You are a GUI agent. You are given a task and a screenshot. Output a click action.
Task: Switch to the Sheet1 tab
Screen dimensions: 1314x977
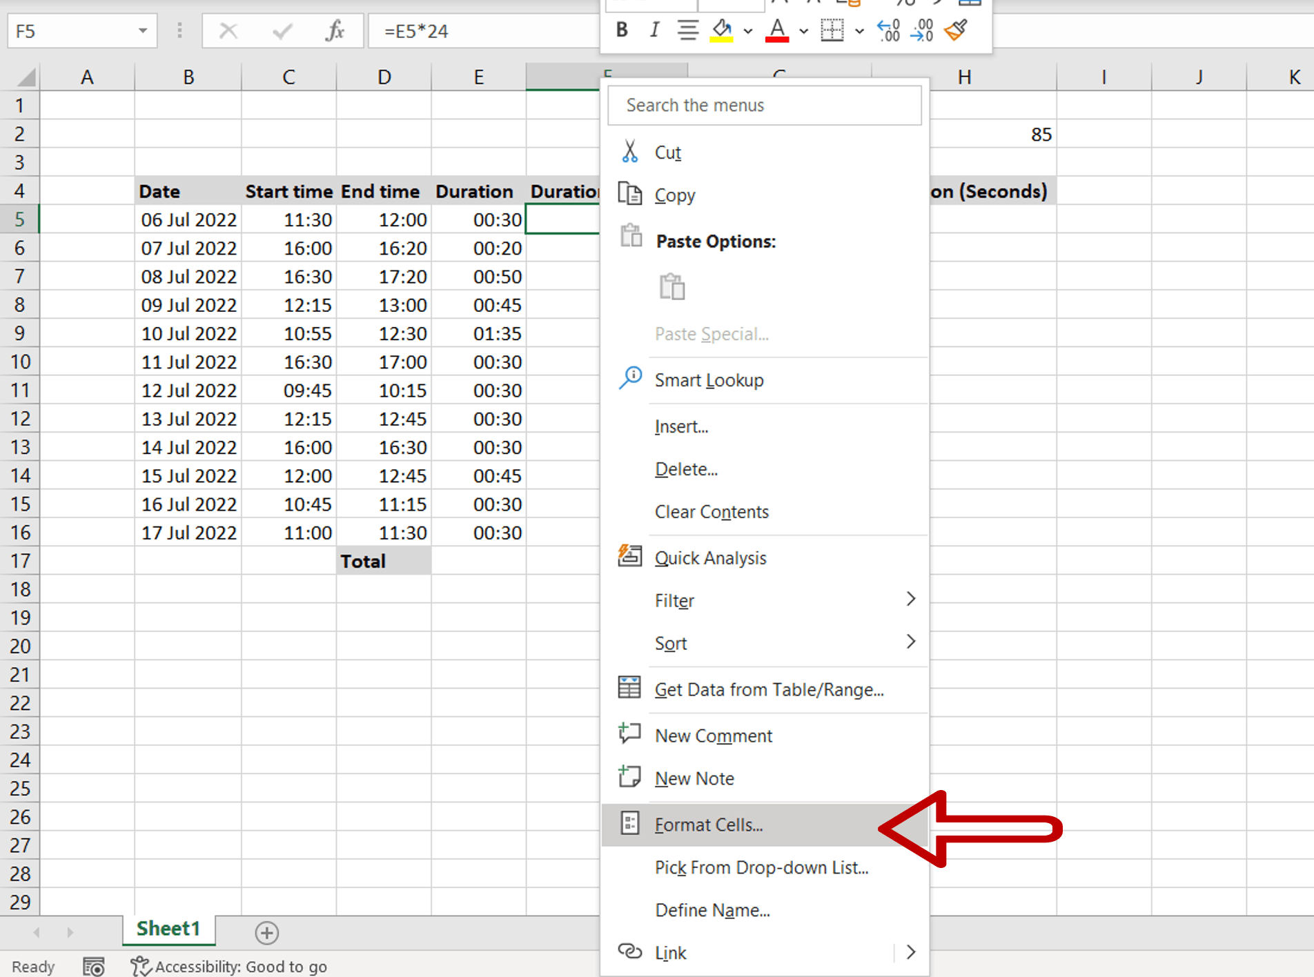click(x=168, y=929)
